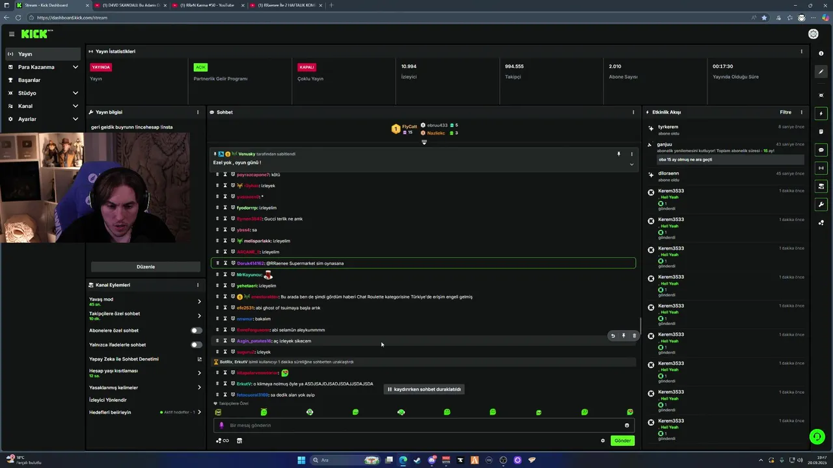Click the three-dots cluster icon in right sidebar
Viewport: 833px width, 468px height.
pyautogui.click(x=821, y=223)
